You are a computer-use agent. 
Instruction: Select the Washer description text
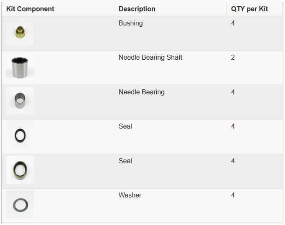pos(130,195)
